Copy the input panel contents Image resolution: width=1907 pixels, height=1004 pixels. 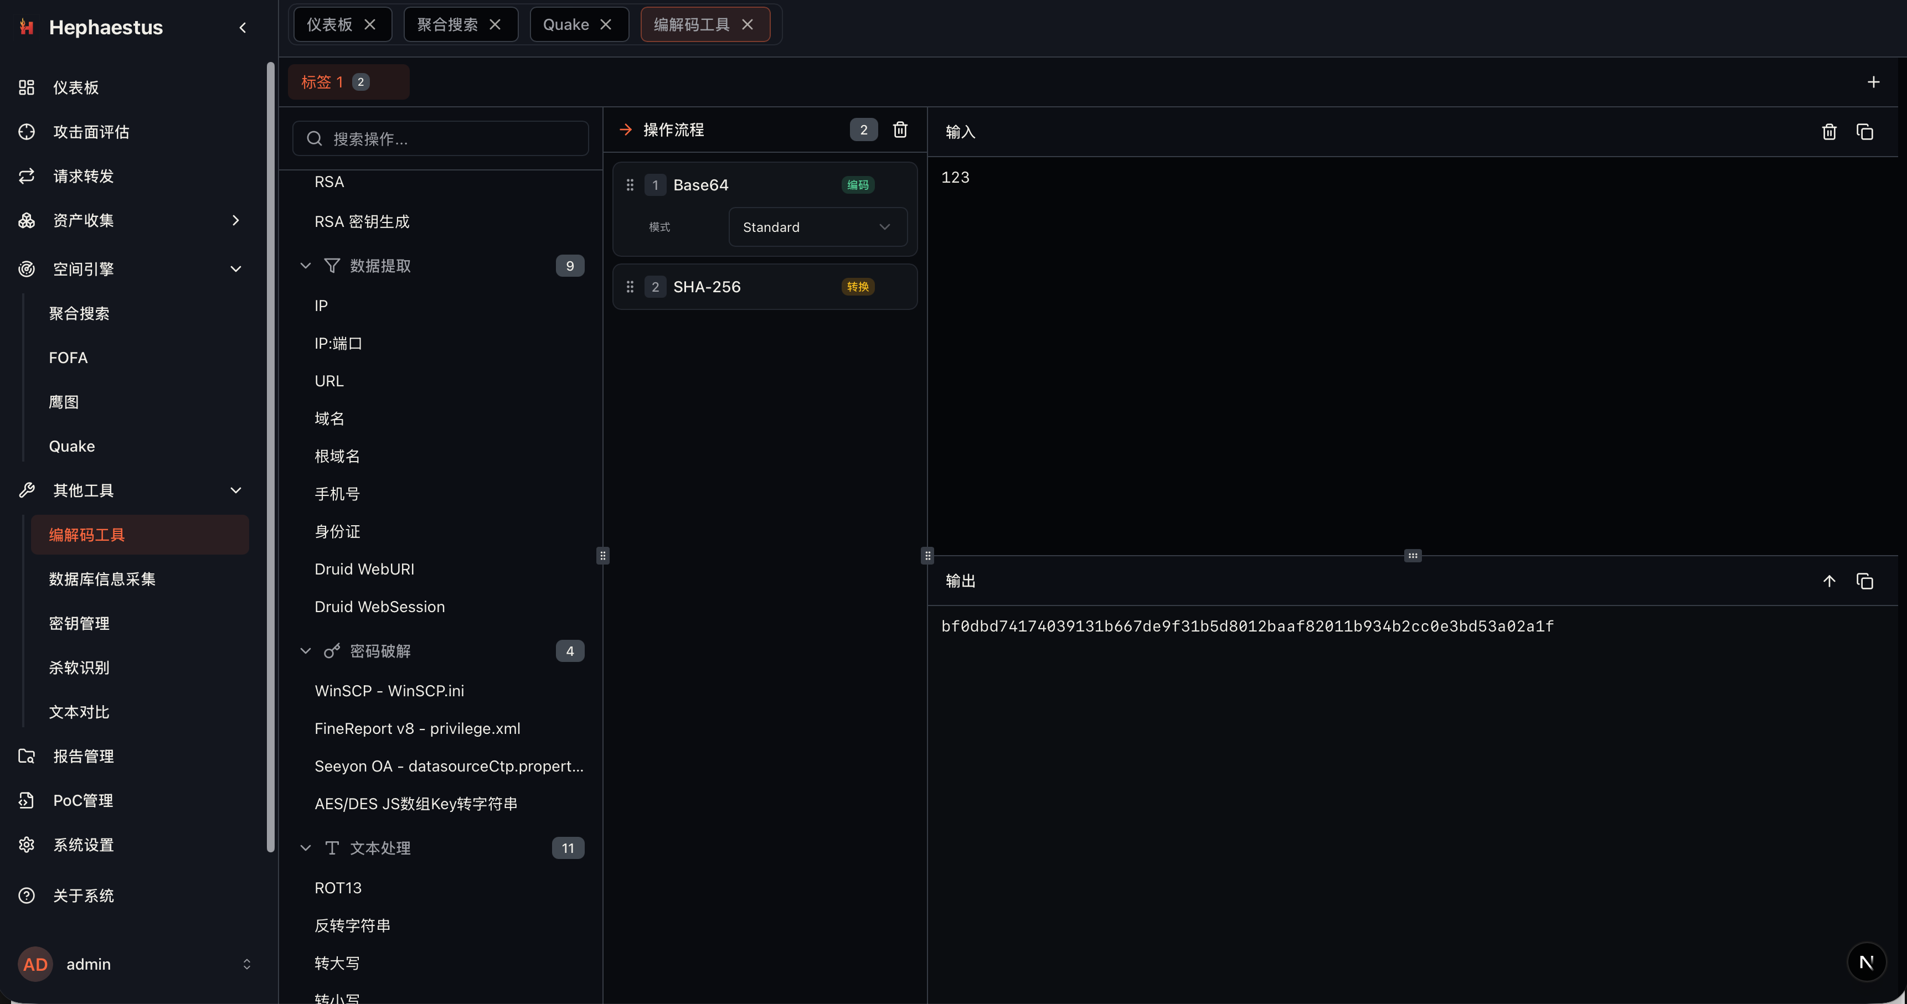(1864, 132)
